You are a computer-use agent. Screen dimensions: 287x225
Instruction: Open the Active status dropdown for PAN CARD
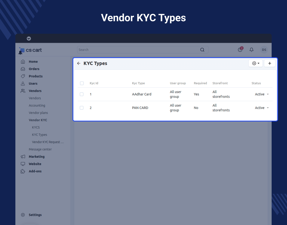[x=262, y=108]
